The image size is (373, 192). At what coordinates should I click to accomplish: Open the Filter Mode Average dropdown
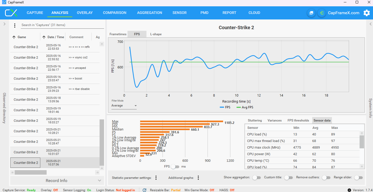tap(124, 106)
